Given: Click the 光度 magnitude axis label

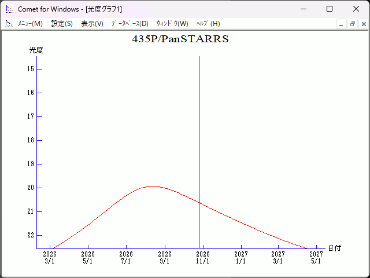Looking at the screenshot, I should tap(36, 50).
